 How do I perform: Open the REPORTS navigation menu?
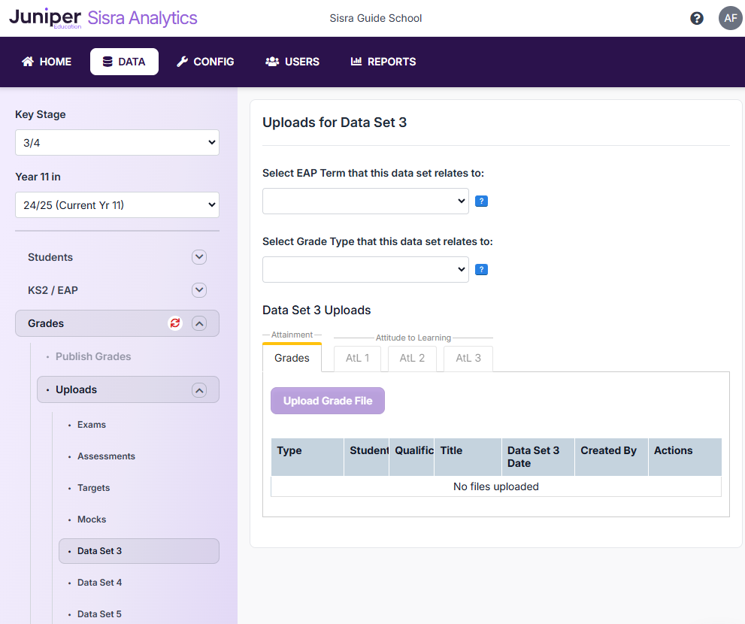(x=383, y=62)
